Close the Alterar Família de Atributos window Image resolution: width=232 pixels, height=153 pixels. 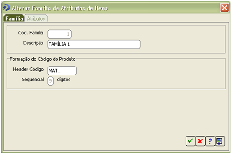(x=224, y=8)
